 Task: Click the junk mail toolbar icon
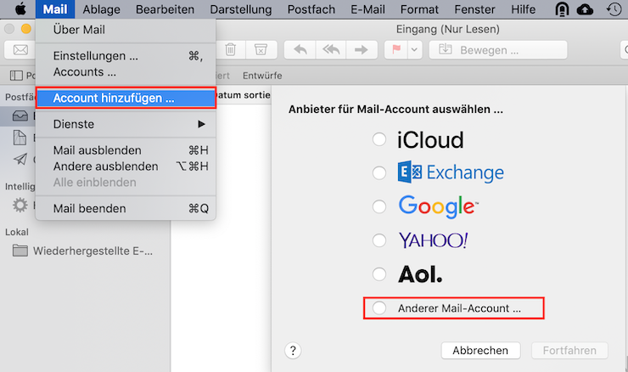pyautogui.click(x=261, y=49)
